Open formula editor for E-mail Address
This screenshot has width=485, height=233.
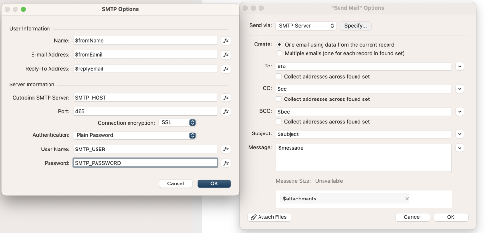tap(226, 55)
